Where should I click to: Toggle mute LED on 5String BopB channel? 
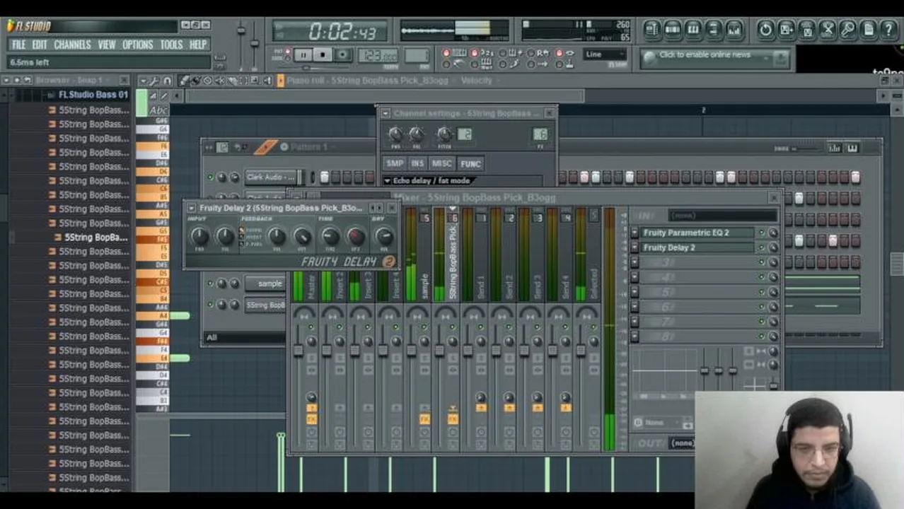210,304
